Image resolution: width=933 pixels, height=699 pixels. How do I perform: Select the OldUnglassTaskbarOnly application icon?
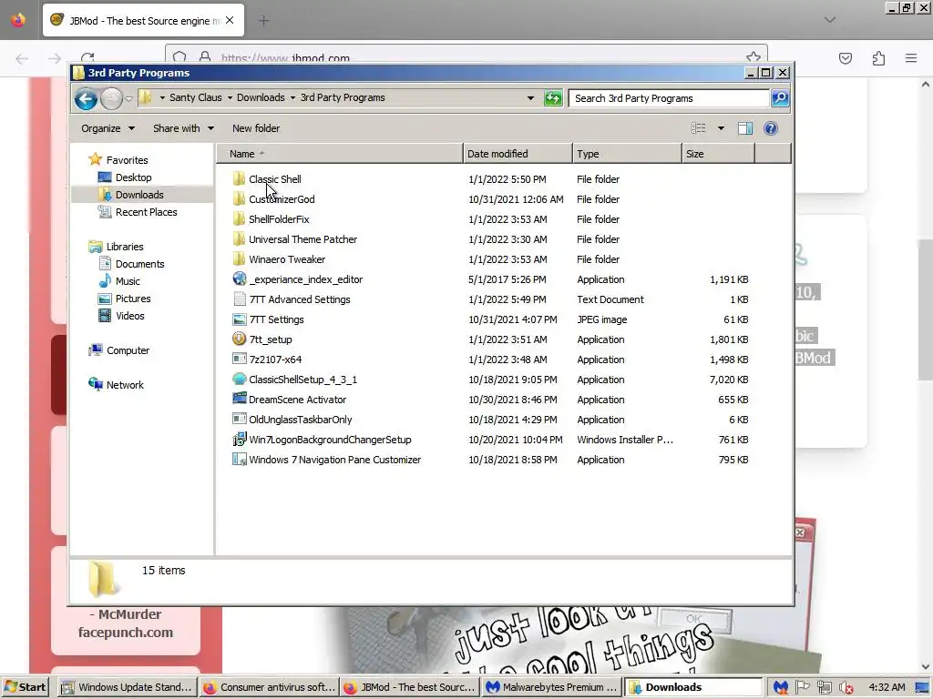pyautogui.click(x=240, y=419)
